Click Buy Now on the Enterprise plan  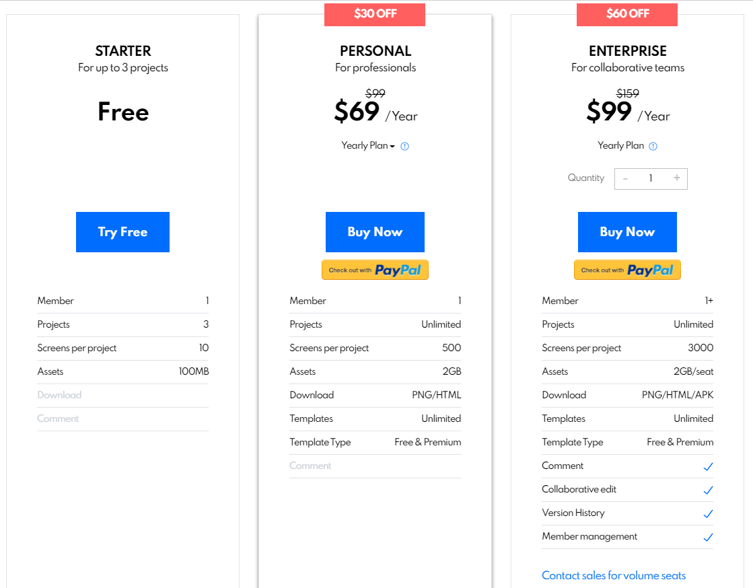click(627, 231)
